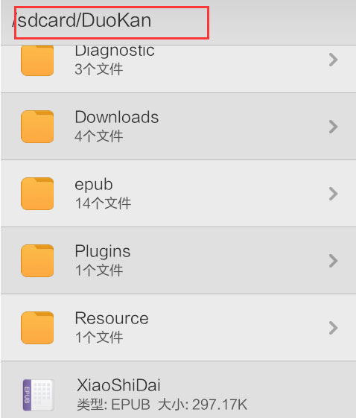Expand Plugins folder via chevron arrow
Viewport: 356px width, 418px height.
[x=333, y=261]
